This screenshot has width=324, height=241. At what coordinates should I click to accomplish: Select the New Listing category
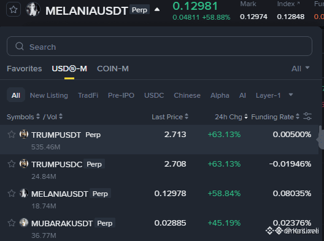(x=49, y=95)
